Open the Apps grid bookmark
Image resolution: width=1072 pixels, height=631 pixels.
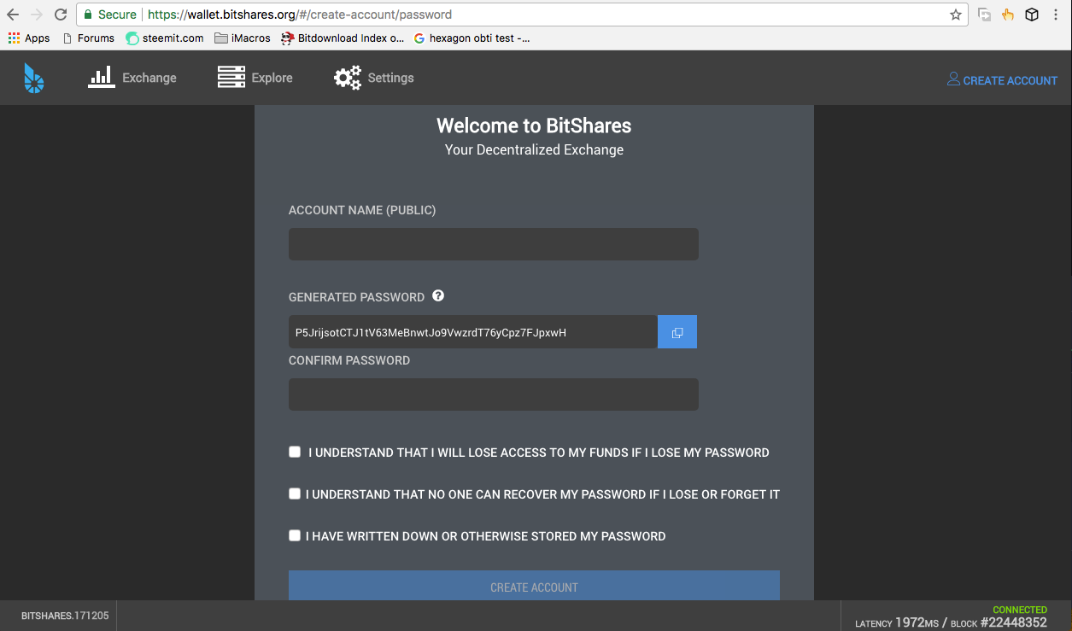(29, 38)
